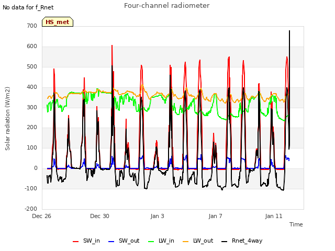Click the green LW_in legend color marker
Viewport: 335px width, 251px height.
coord(151,242)
